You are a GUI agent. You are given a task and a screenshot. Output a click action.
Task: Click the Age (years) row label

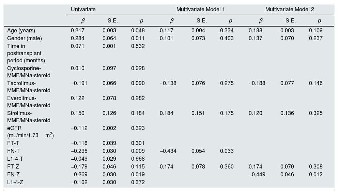21,31
